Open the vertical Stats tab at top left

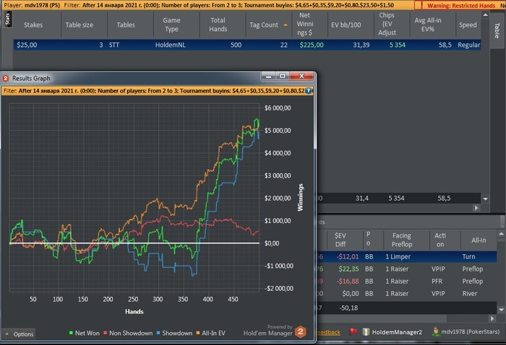7,19
